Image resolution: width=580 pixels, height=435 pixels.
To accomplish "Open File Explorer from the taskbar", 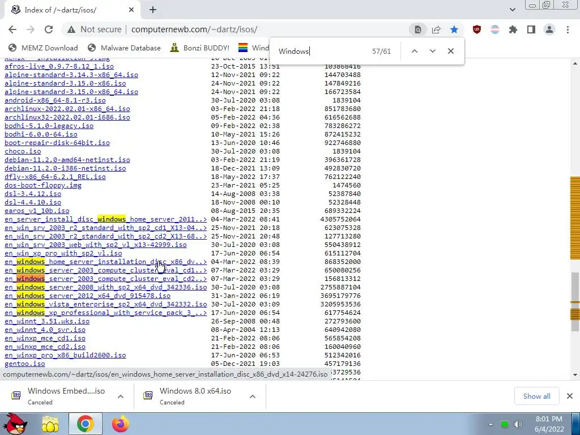I will click(x=50, y=424).
